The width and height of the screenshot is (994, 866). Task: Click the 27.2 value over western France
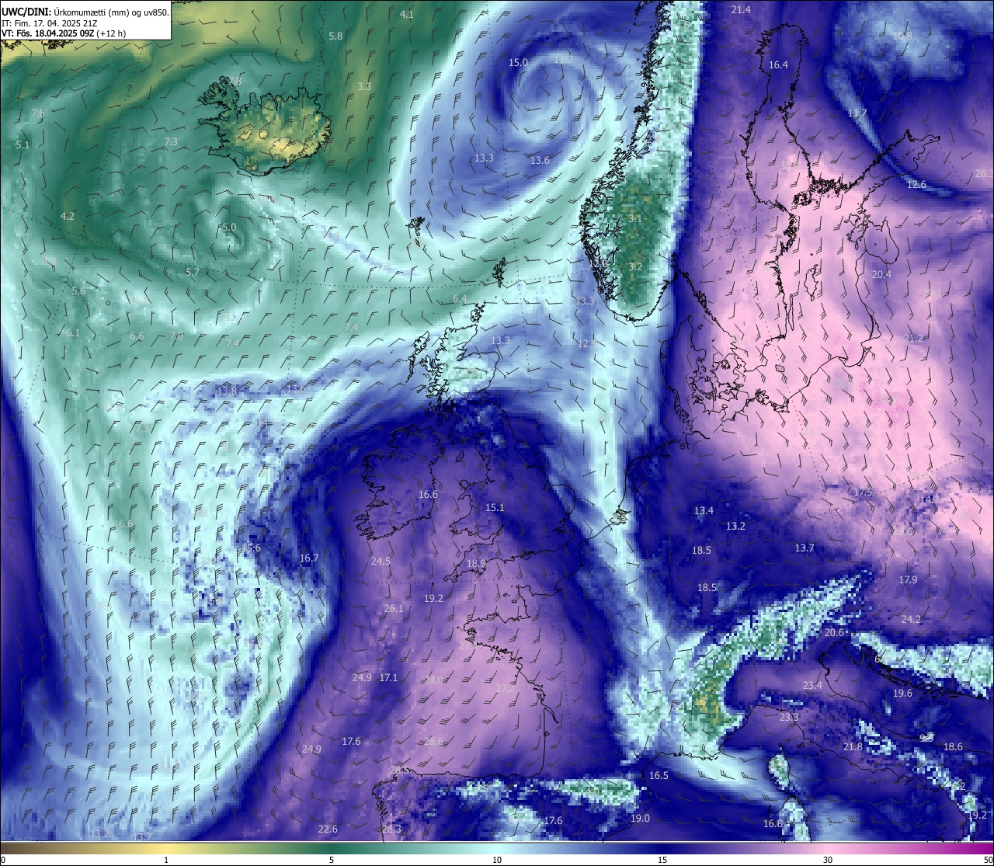click(505, 689)
